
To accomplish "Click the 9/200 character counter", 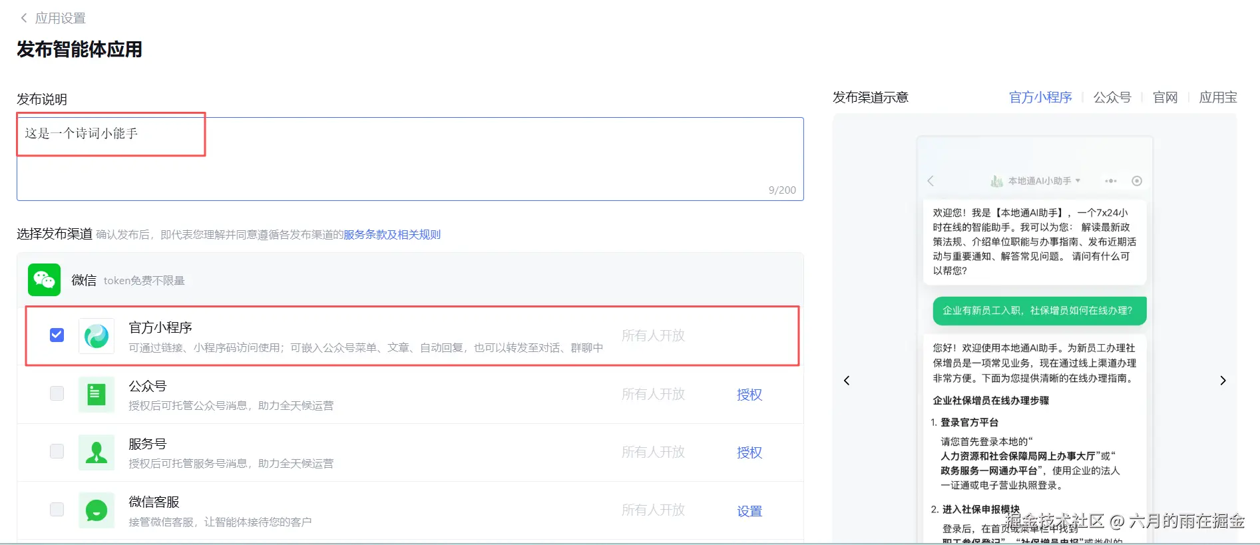I will tap(782, 190).
